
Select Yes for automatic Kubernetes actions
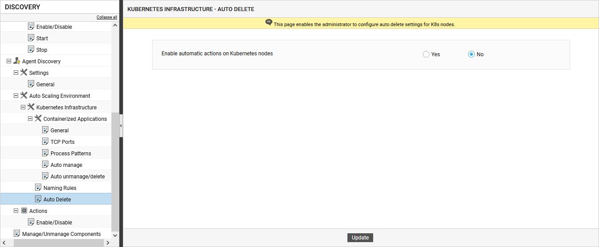[426, 54]
